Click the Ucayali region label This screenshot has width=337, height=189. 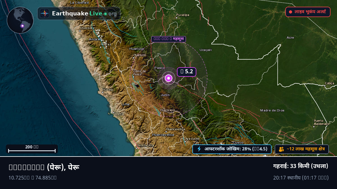point(206,50)
